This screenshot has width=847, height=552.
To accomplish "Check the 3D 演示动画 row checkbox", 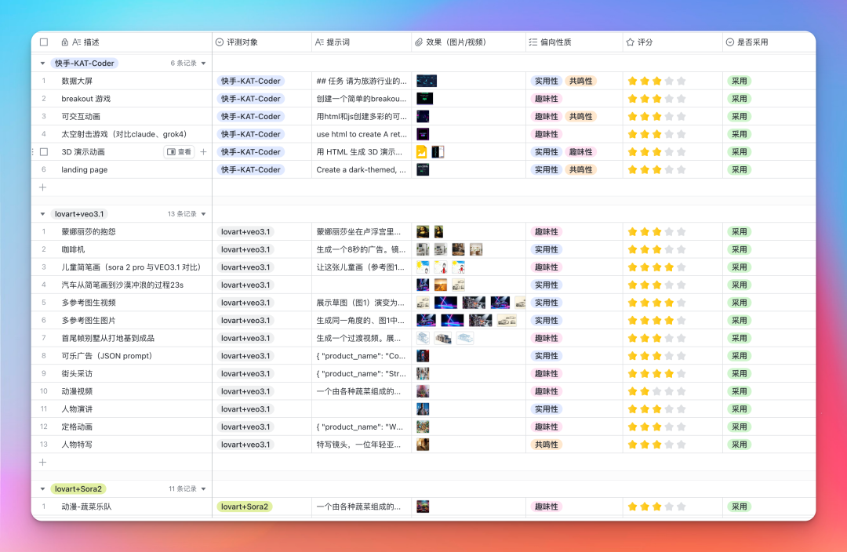I will coord(44,152).
